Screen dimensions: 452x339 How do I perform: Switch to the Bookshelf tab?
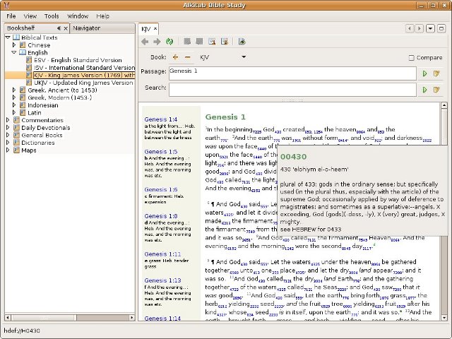pyautogui.click(x=20, y=28)
